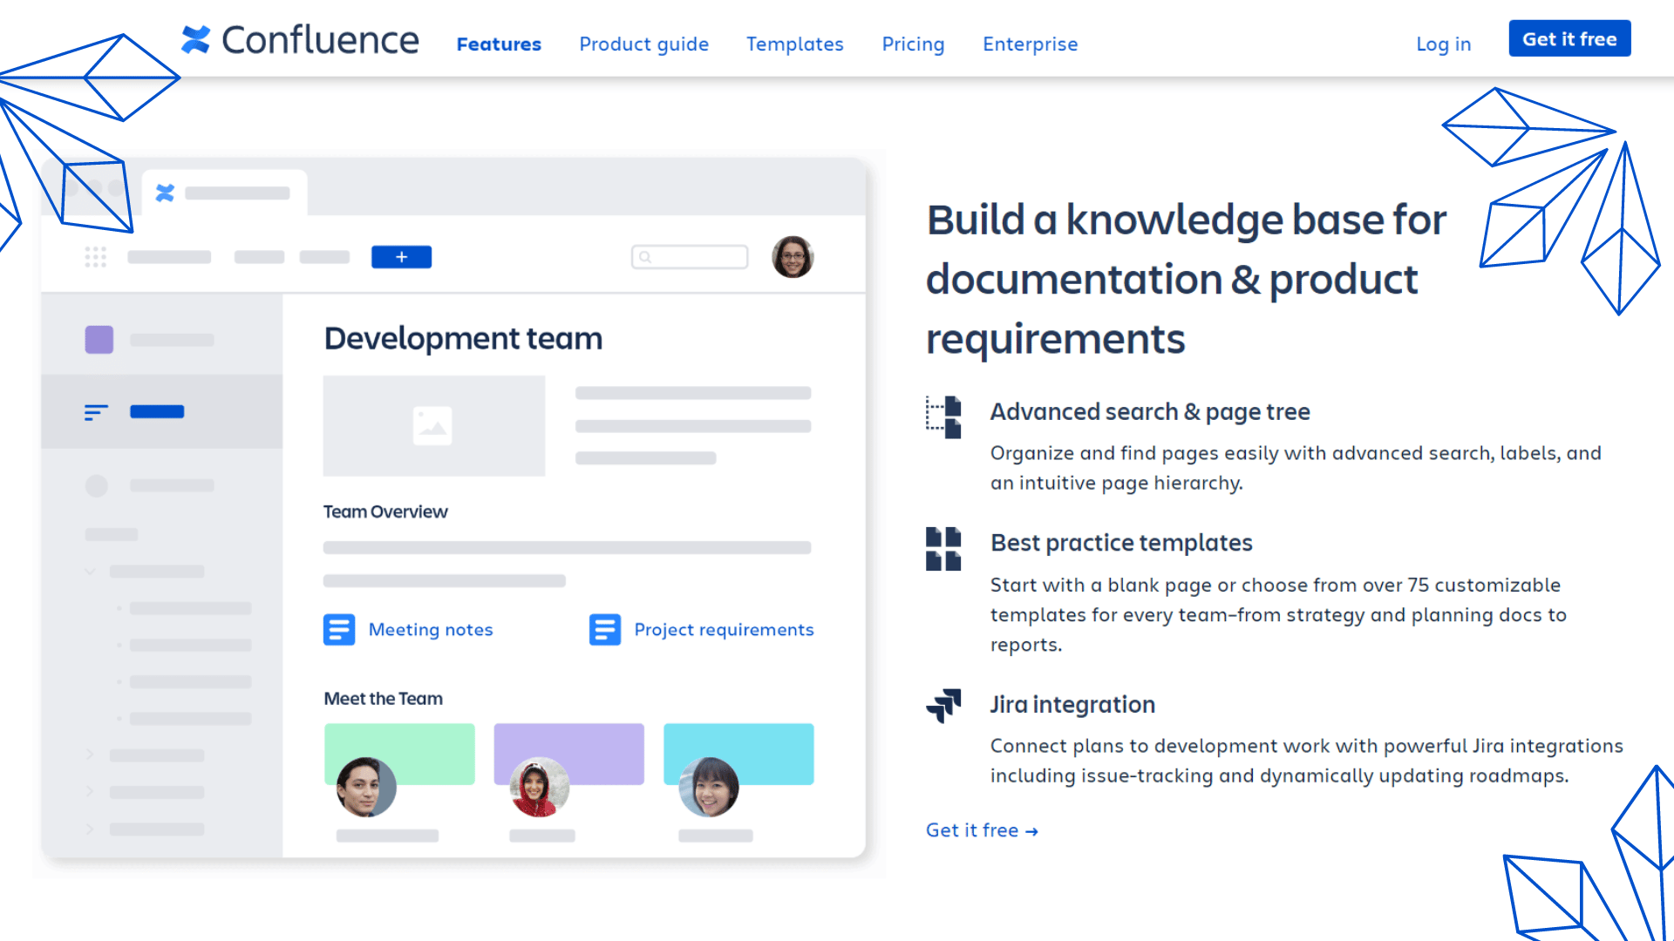Select the Product guide menu item

[643, 43]
